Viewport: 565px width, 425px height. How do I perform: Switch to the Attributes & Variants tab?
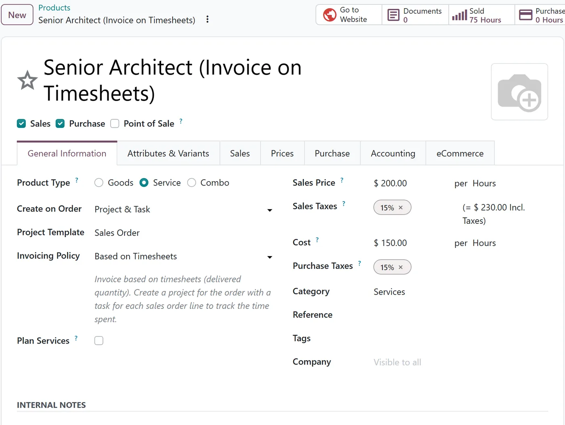pos(168,154)
